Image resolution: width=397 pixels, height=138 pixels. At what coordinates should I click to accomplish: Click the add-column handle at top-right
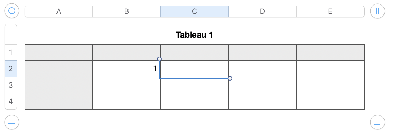(x=377, y=11)
